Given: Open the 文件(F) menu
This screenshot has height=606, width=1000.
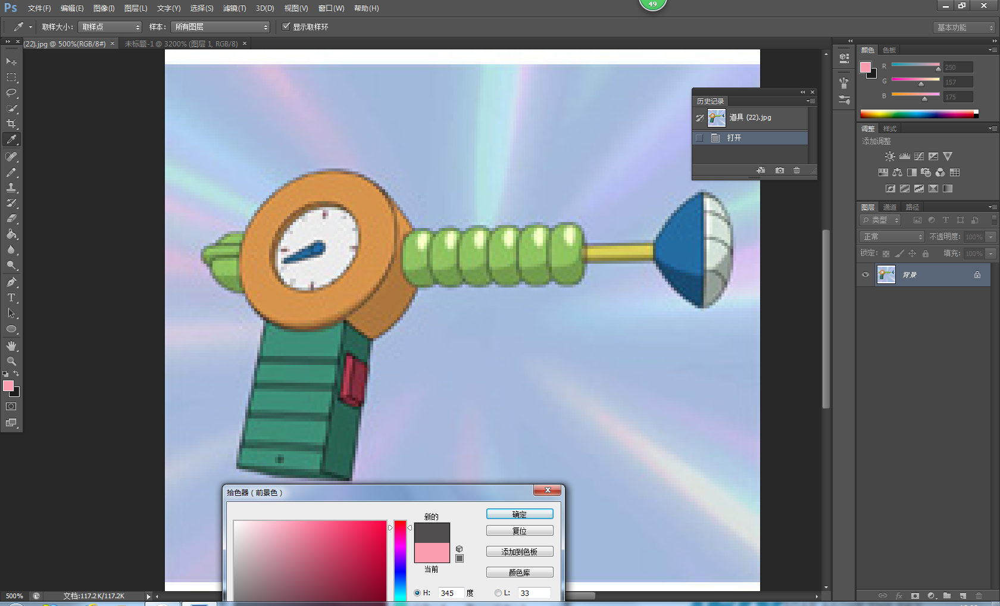Looking at the screenshot, I should tap(39, 8).
